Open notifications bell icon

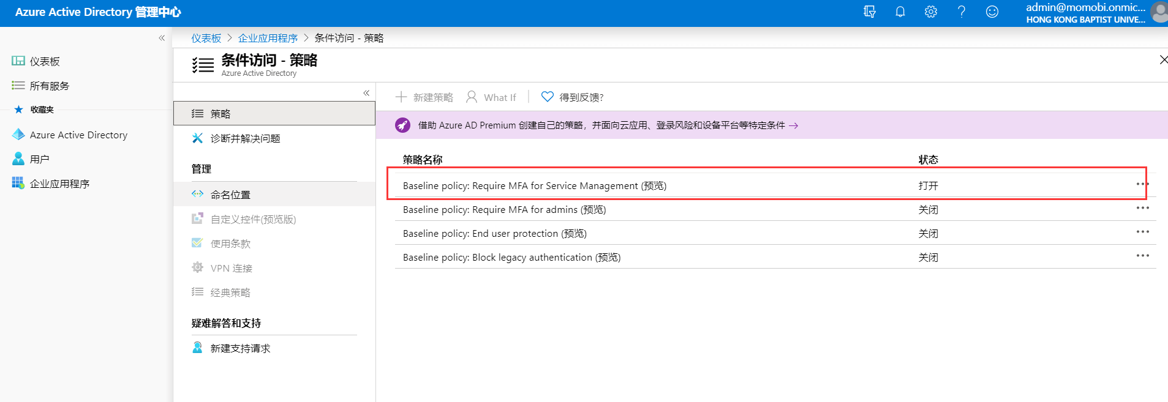(x=900, y=12)
